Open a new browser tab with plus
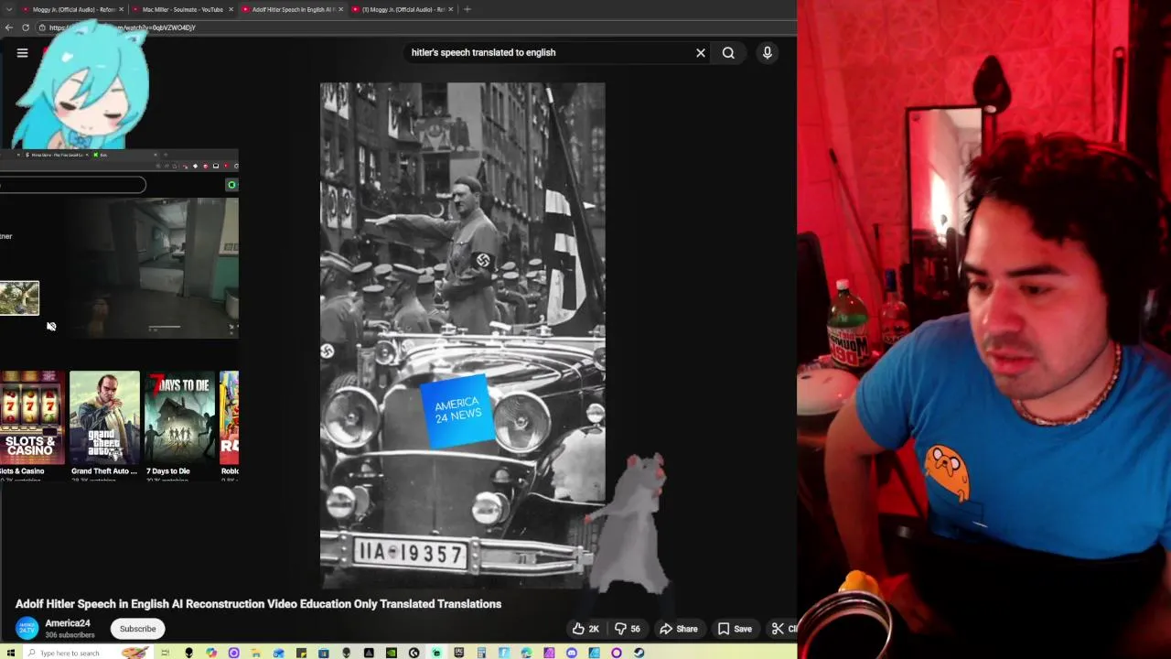This screenshot has width=1171, height=659. pyautogui.click(x=467, y=9)
